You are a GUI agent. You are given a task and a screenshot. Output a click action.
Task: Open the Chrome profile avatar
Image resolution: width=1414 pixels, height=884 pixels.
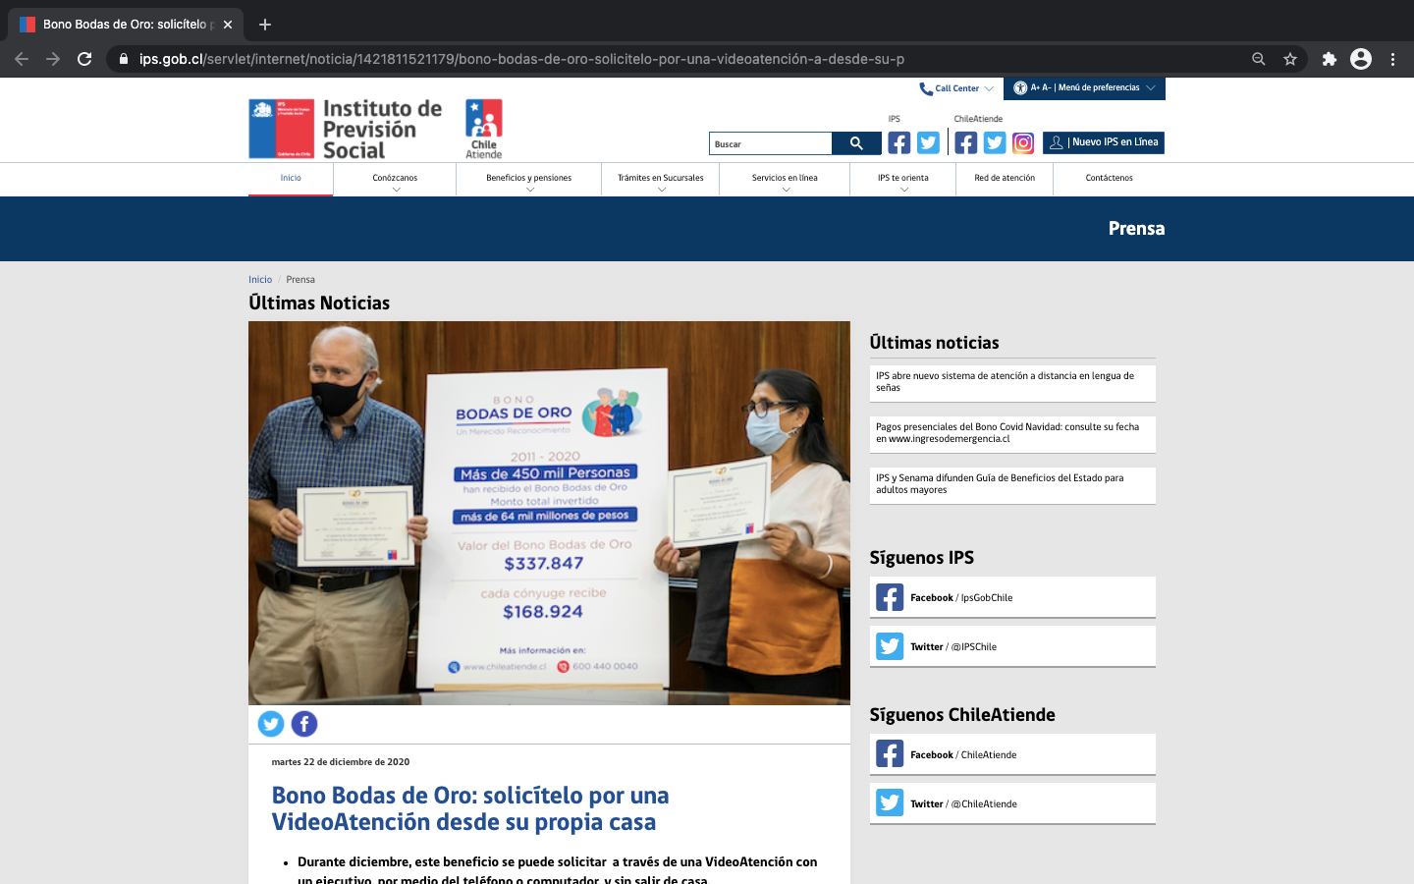[x=1361, y=59]
